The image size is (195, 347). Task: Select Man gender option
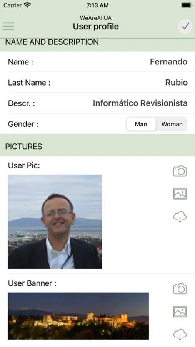[x=141, y=124]
